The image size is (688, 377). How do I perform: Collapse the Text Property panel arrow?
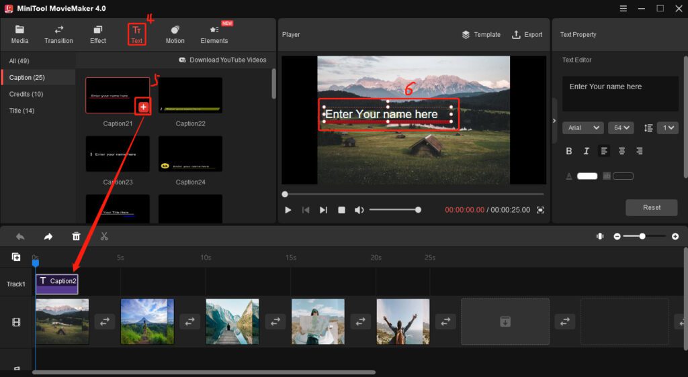pyautogui.click(x=554, y=121)
